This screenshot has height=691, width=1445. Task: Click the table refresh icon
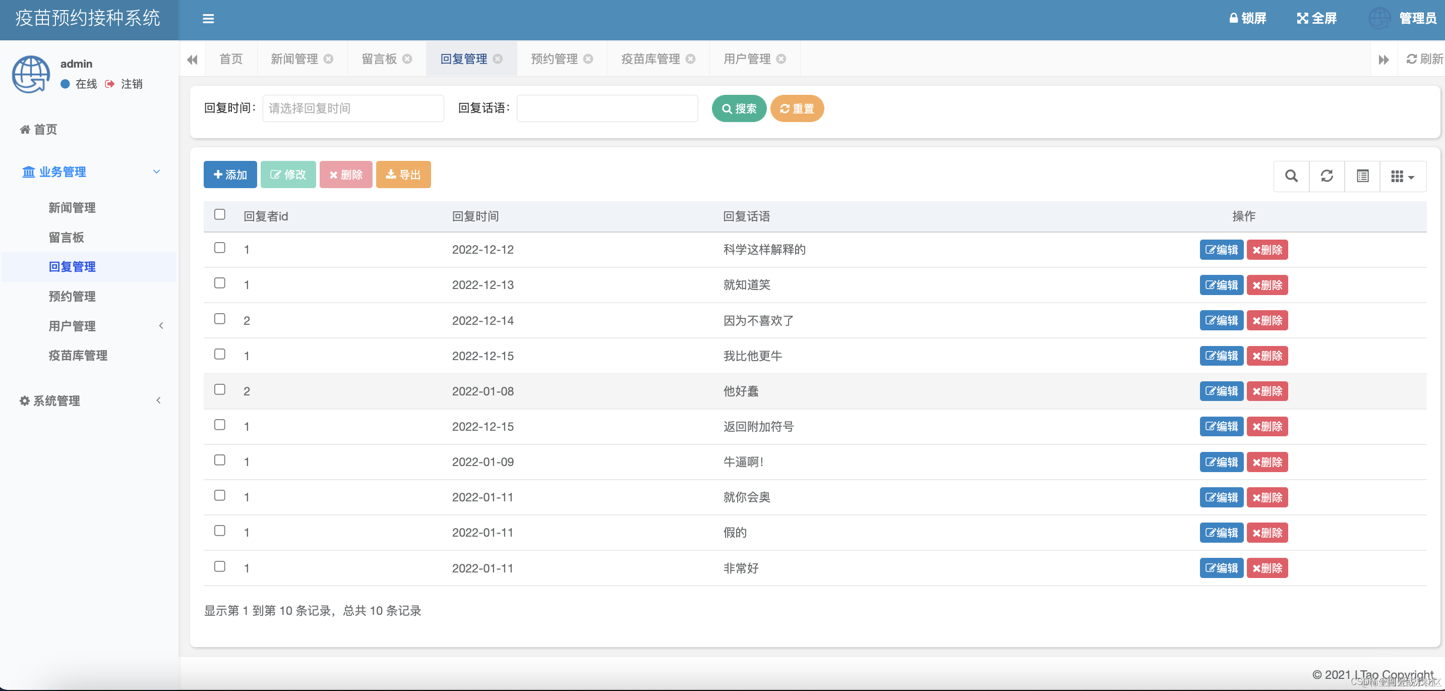[1327, 176]
